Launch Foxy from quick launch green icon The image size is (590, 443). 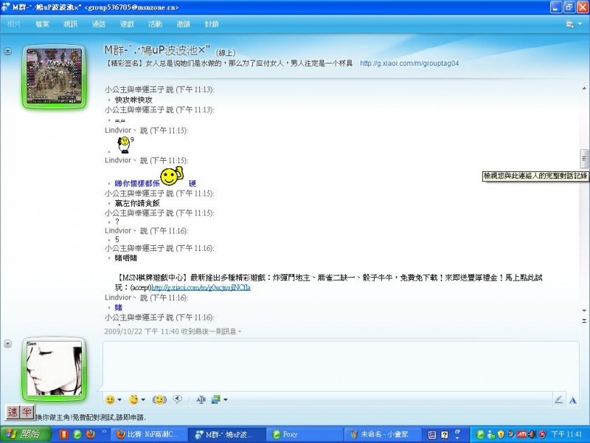[77, 434]
